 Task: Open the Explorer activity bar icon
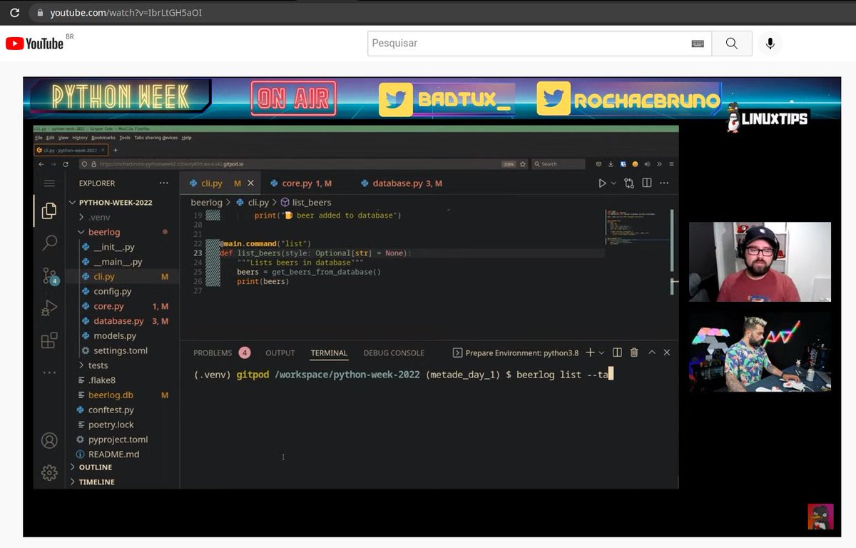[x=49, y=211]
